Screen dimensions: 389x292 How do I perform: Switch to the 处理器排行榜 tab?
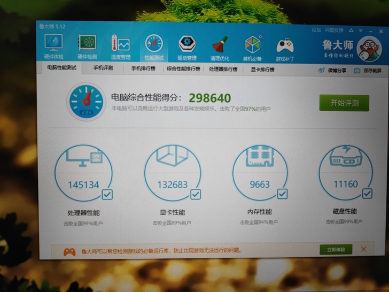pyautogui.click(x=223, y=69)
